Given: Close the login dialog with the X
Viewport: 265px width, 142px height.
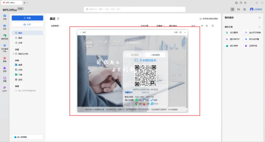Looking at the screenshot, I should (x=185, y=32).
